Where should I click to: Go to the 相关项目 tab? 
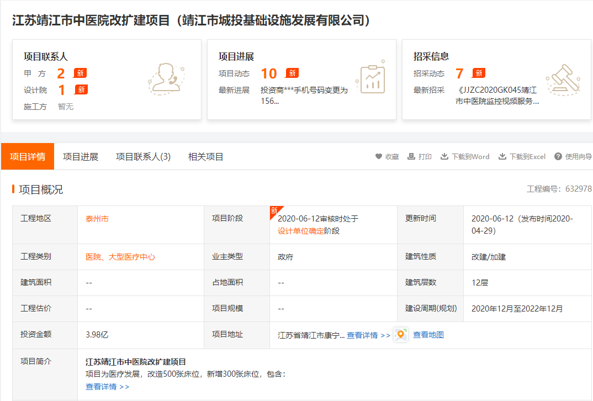click(206, 157)
